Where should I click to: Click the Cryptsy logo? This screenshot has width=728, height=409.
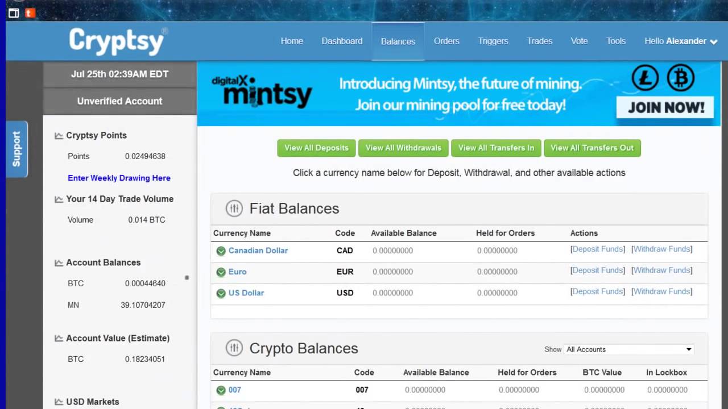coord(118,41)
